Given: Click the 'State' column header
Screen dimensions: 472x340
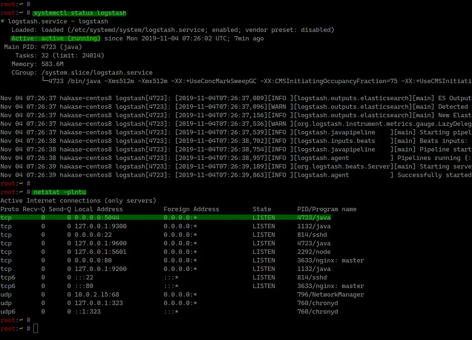Looking at the screenshot, I should 262,209.
